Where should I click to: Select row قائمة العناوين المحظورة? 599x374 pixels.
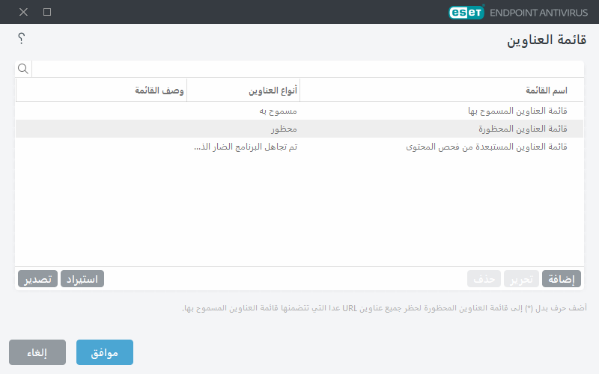(x=299, y=129)
